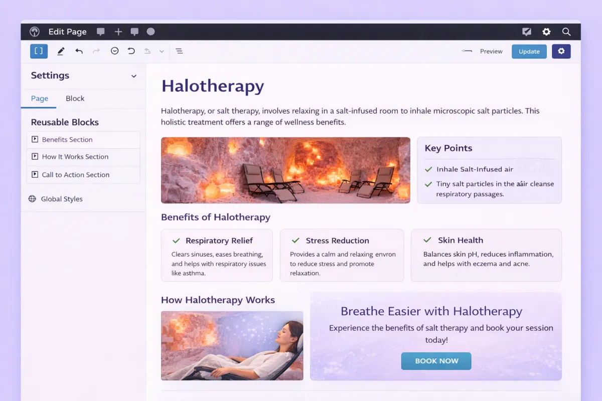Click the 'Clears sinuses, eases breathing' description
Screen dimensions: 602x401
[219, 264]
